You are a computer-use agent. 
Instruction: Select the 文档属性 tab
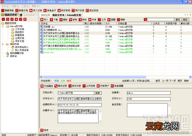47,86
